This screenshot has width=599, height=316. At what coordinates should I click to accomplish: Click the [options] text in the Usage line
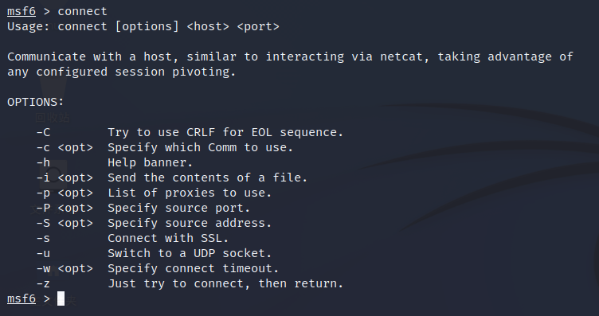[x=147, y=26]
